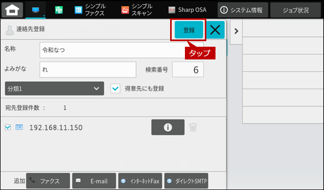This screenshot has height=190, width=324.
Task: Click the address type icon beside 192.168.11.150
Action: coord(19,127)
